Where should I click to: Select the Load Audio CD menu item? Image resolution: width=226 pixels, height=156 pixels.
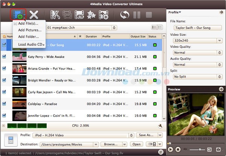pyautogui.click(x=30, y=45)
